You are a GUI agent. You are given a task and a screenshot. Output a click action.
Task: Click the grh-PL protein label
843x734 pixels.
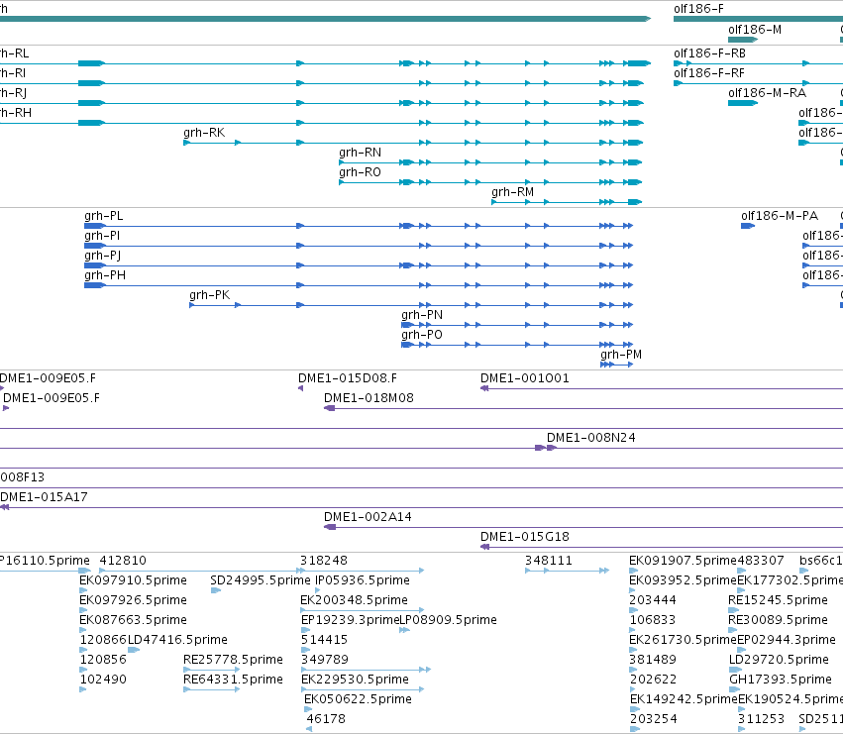click(x=103, y=216)
